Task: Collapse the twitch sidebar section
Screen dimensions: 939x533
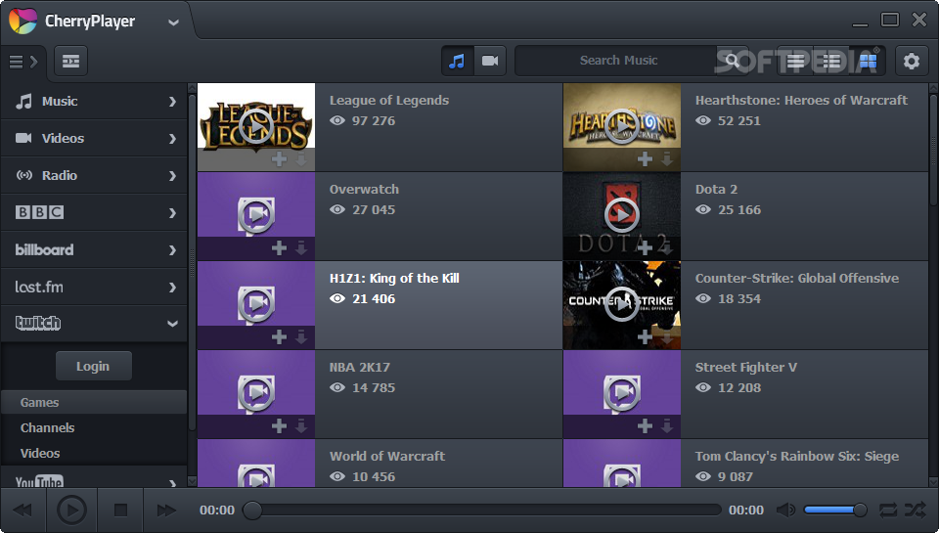Action: click(94, 324)
